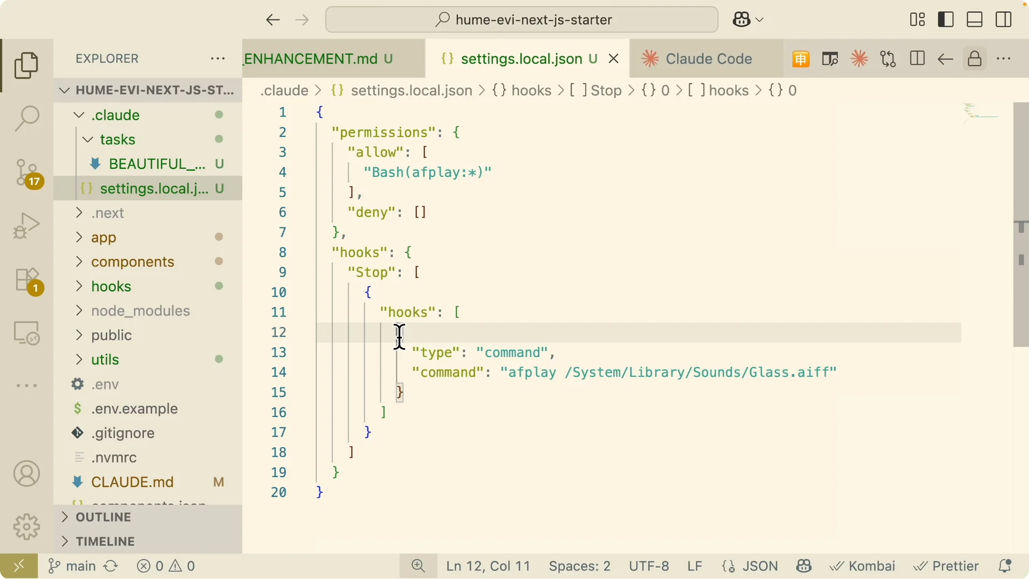Click the .claude breadcrumb segment
Viewport: 1029px width, 579px height.
(284, 90)
